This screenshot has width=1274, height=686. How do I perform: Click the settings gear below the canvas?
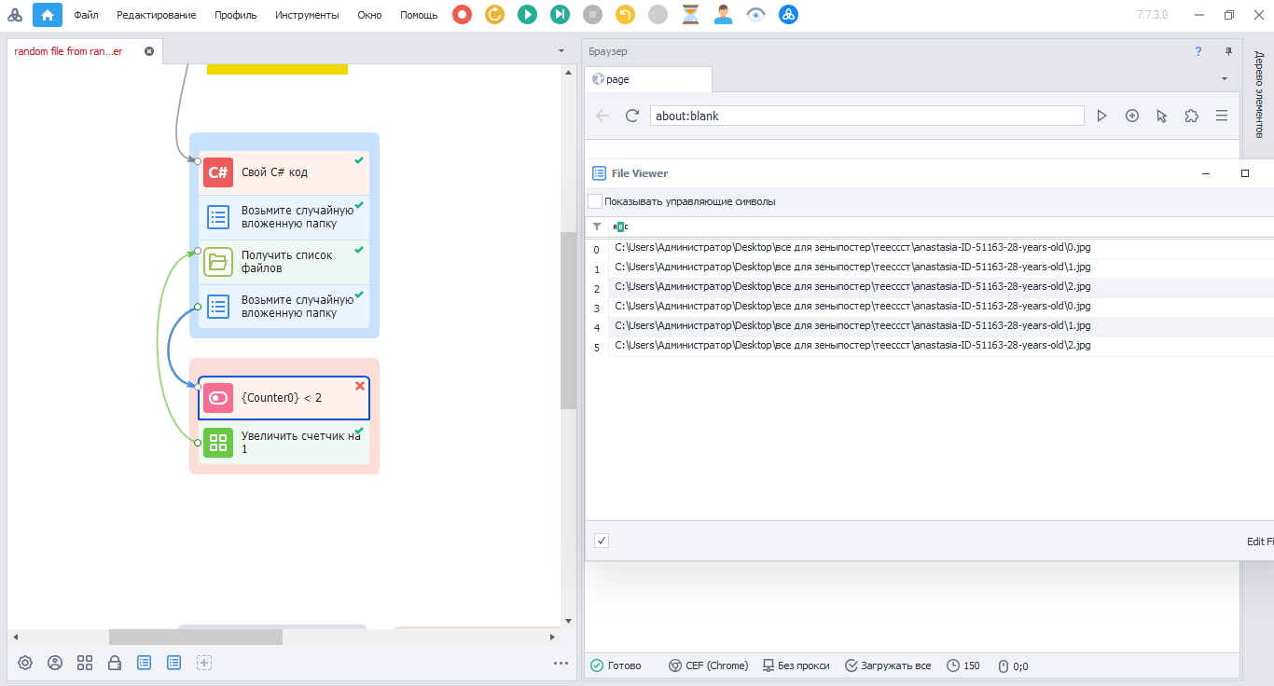click(25, 663)
